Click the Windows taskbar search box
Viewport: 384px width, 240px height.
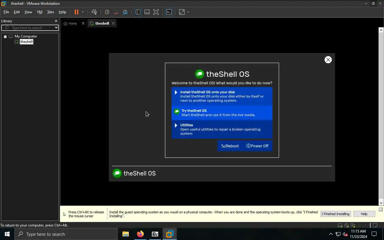coord(66,234)
